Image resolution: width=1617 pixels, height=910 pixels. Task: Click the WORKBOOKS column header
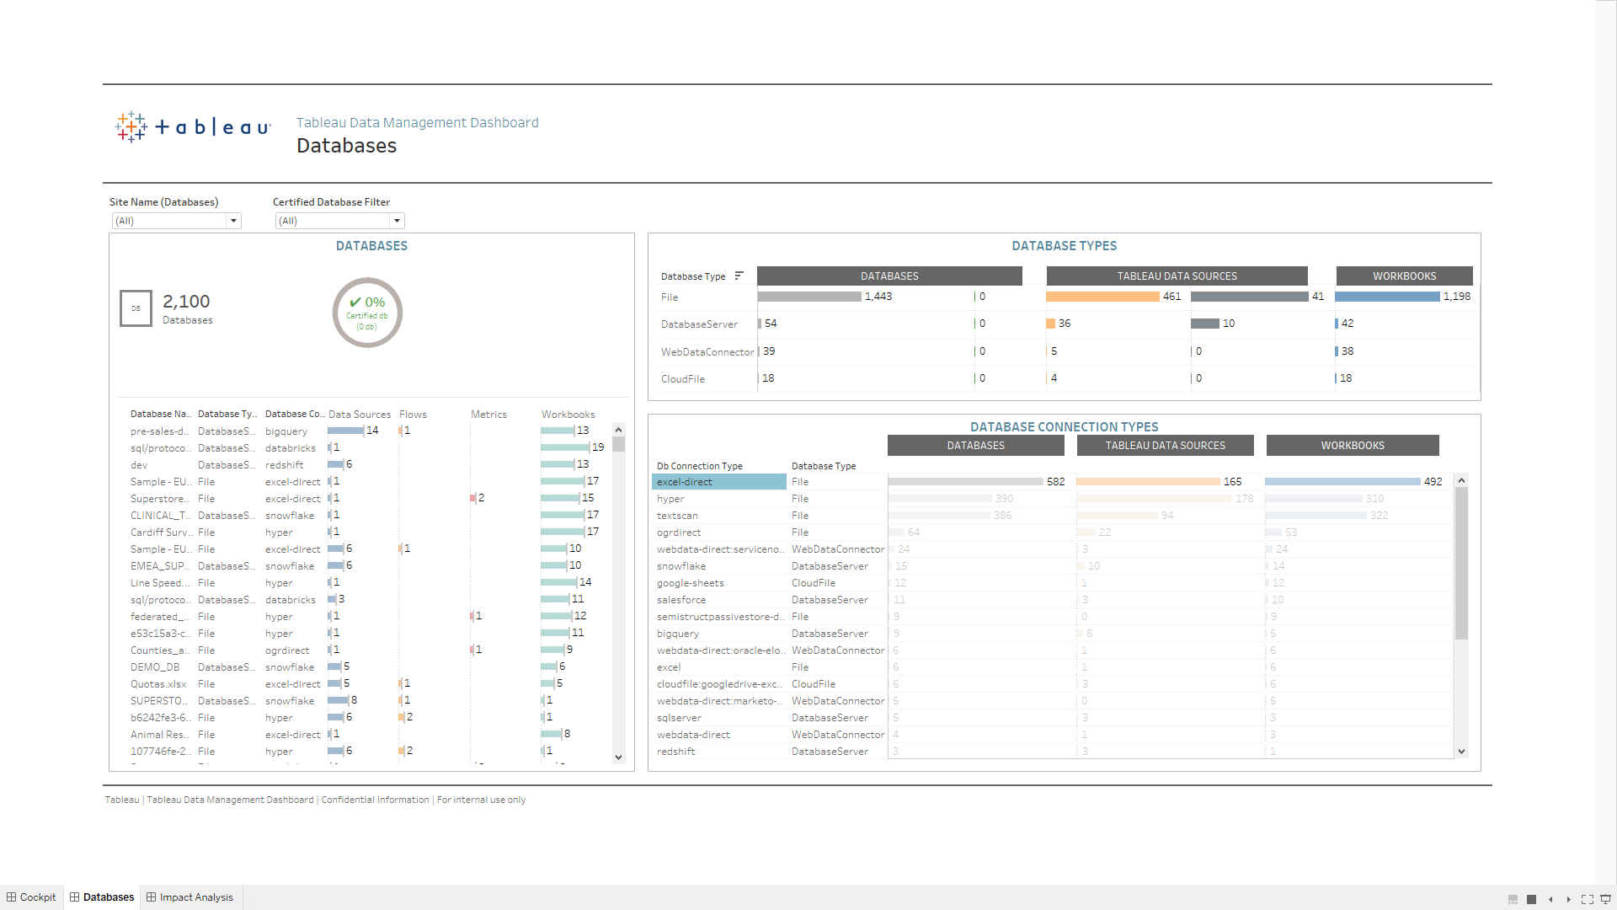[1404, 276]
